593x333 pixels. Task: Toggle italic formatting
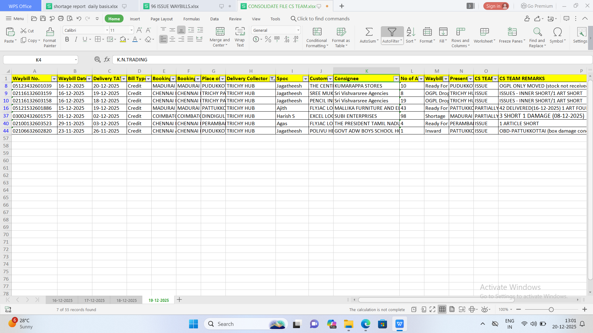click(76, 39)
